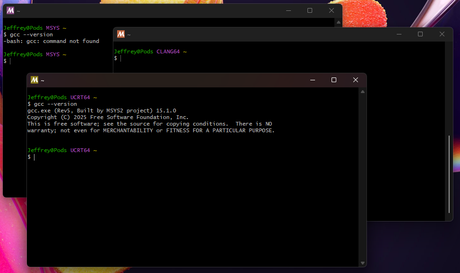Click the 'This is free software' line
The width and height of the screenshot is (460, 273).
pyautogui.click(x=150, y=124)
